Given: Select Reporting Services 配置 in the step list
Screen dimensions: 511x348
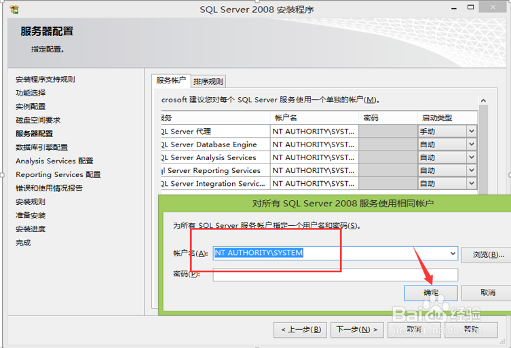Looking at the screenshot, I should pyautogui.click(x=58, y=175).
